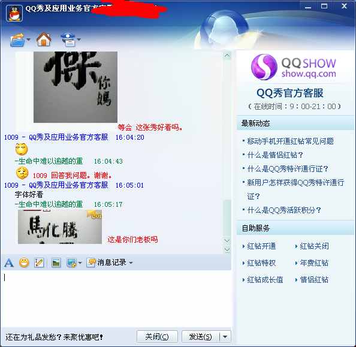This screenshot has height=347, width=356.
Task: Click the send picture icon
Action: (56, 262)
